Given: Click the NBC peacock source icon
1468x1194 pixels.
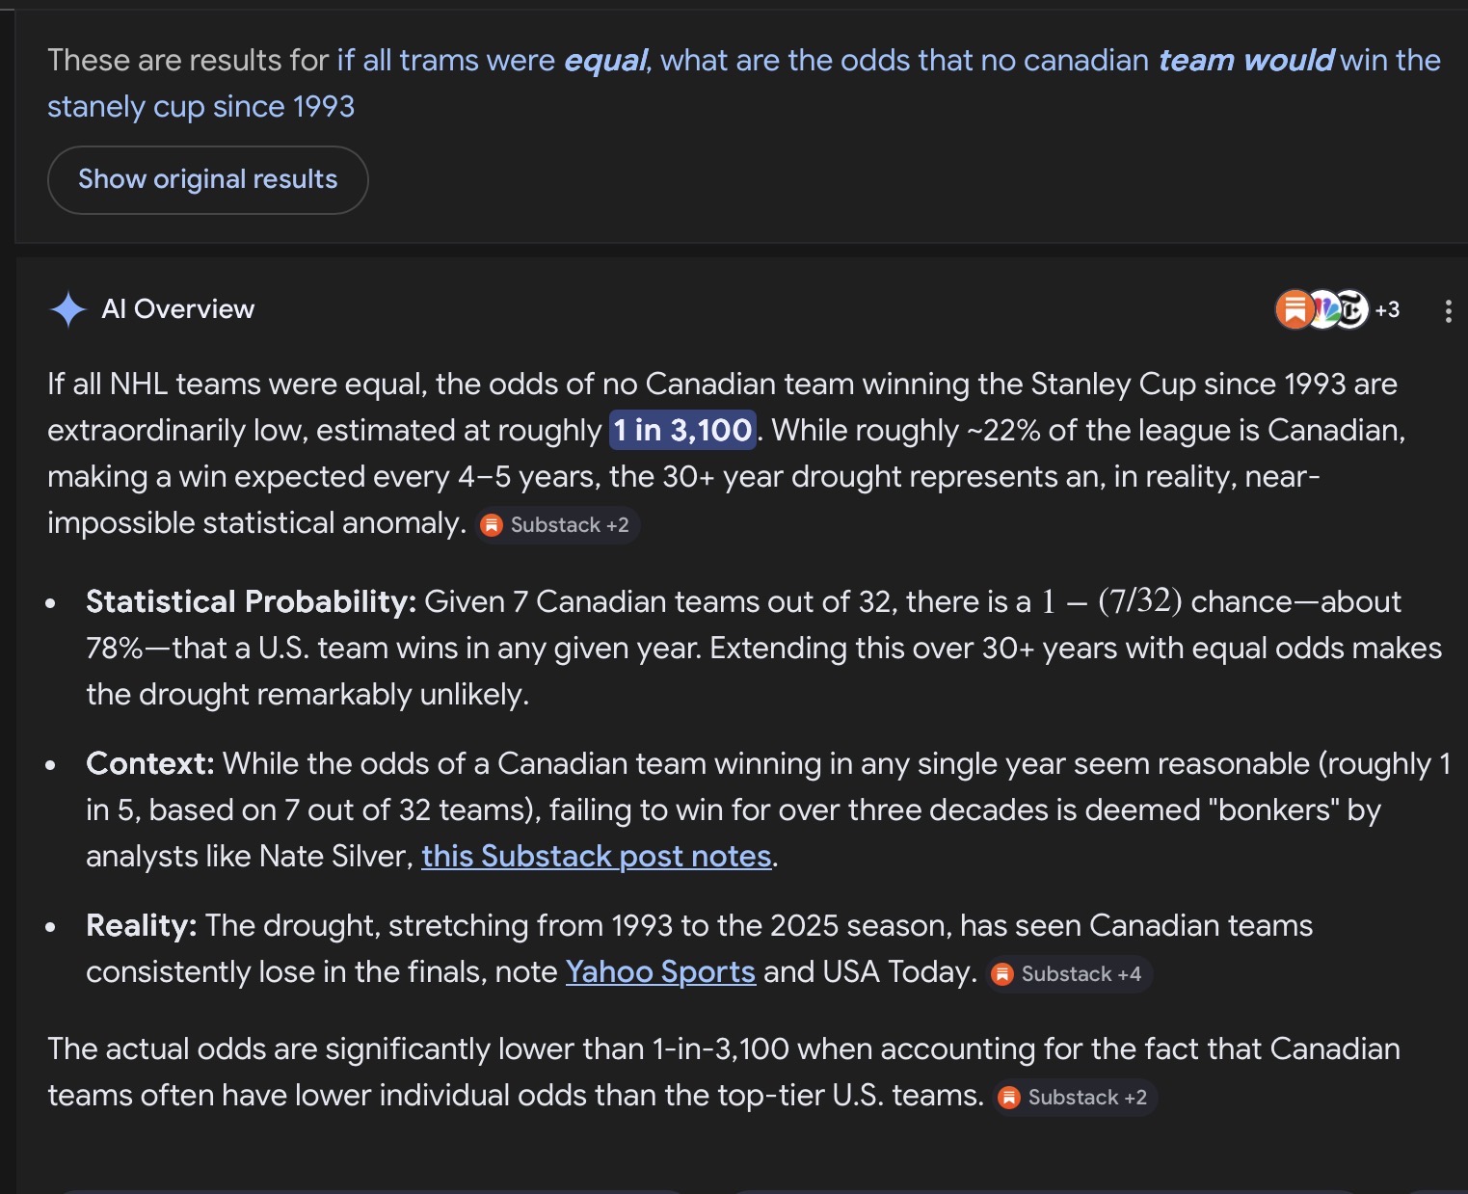Looking at the screenshot, I should click(x=1324, y=309).
